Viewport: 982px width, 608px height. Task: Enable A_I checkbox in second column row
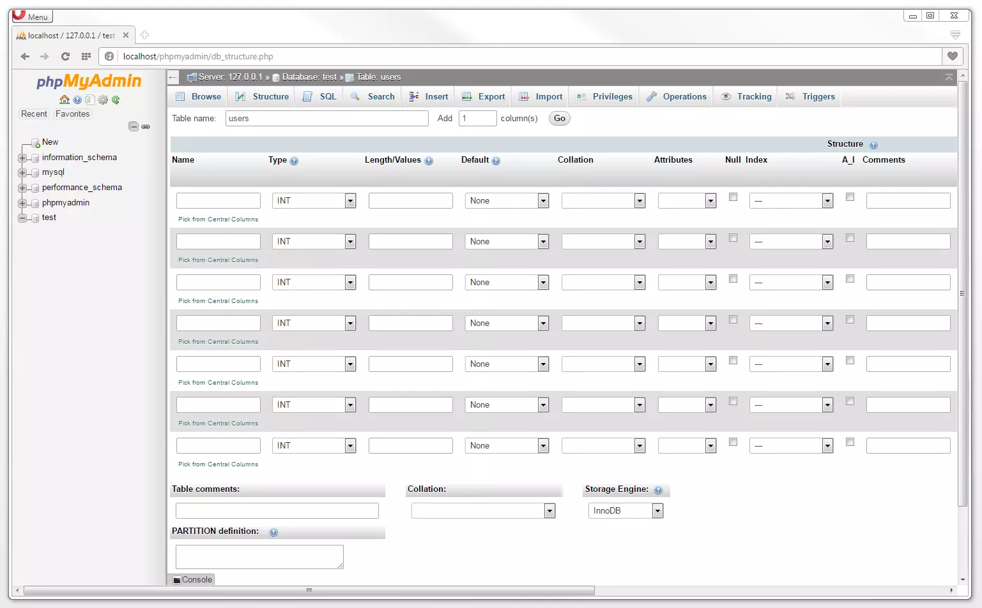coord(850,238)
